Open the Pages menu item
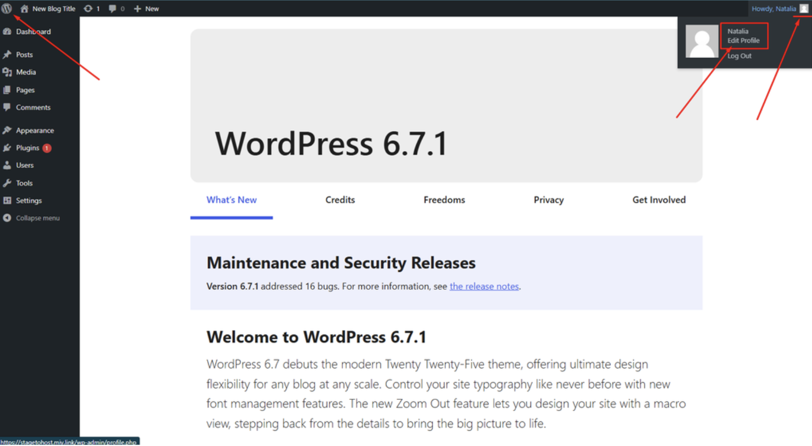Screen dimensions: 812x446 (x=25, y=90)
